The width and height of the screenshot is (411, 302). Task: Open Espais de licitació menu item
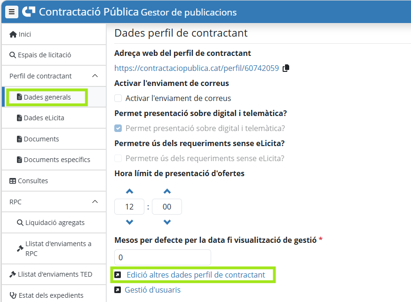pyautogui.click(x=54, y=55)
